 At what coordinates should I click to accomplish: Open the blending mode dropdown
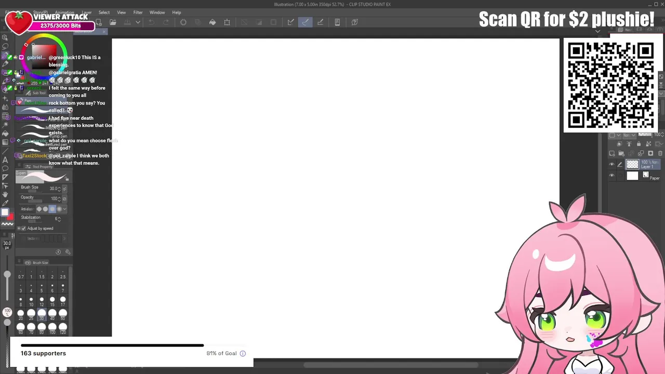pos(629,135)
